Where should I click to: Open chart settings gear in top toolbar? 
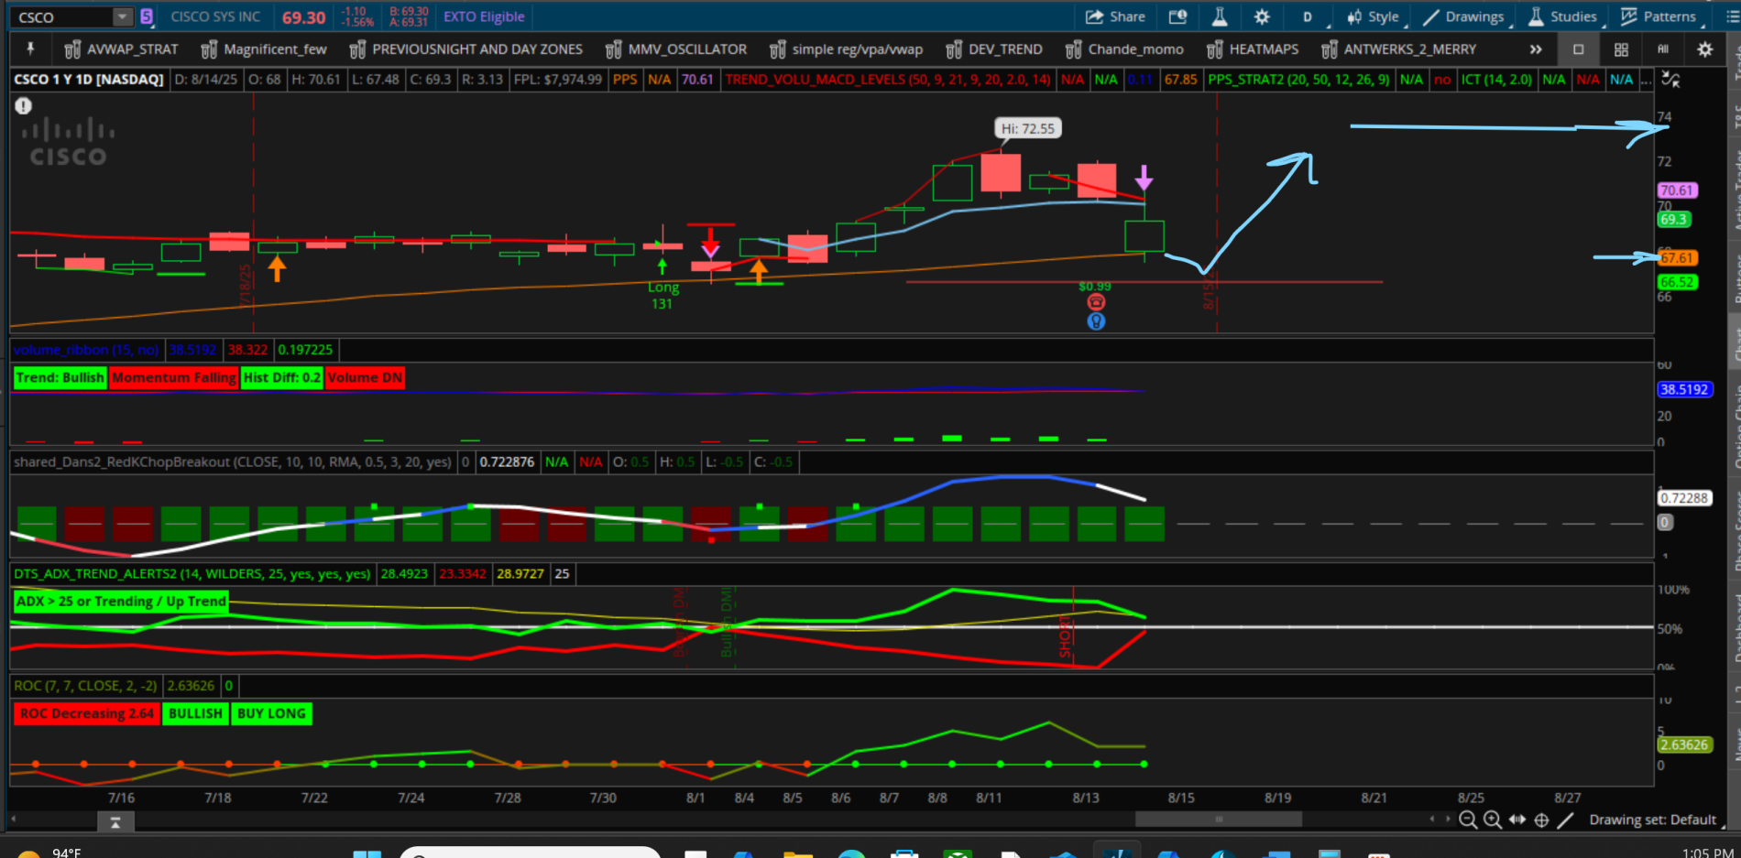(x=1262, y=16)
